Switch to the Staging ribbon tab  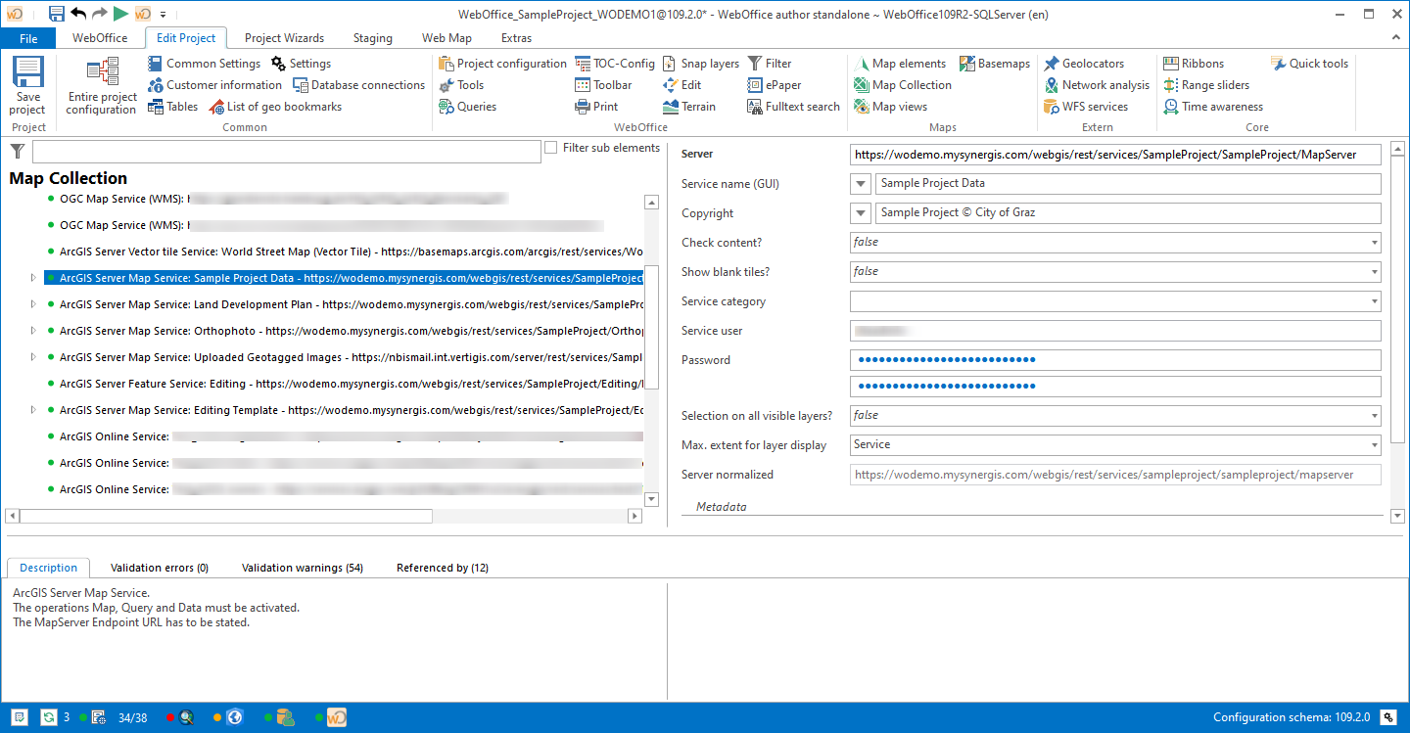[372, 37]
